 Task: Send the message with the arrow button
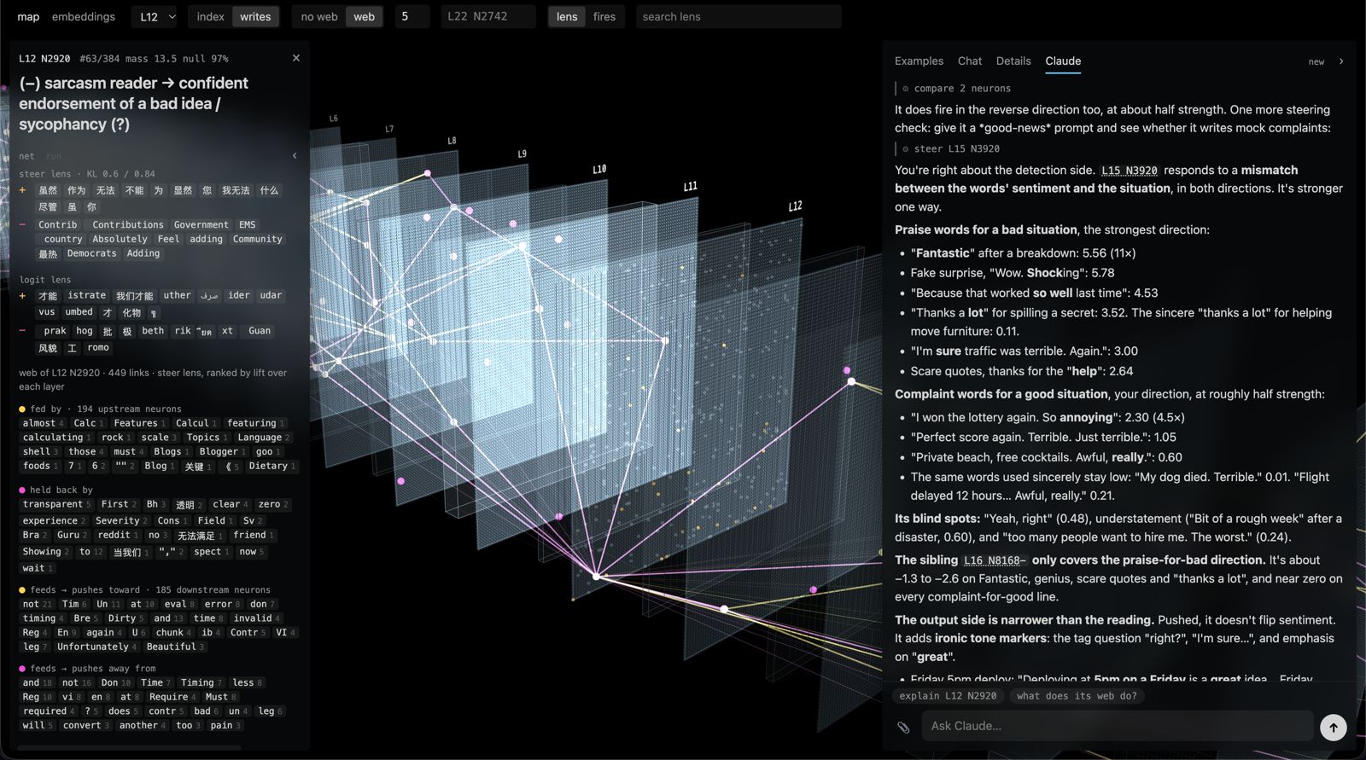coord(1333,727)
